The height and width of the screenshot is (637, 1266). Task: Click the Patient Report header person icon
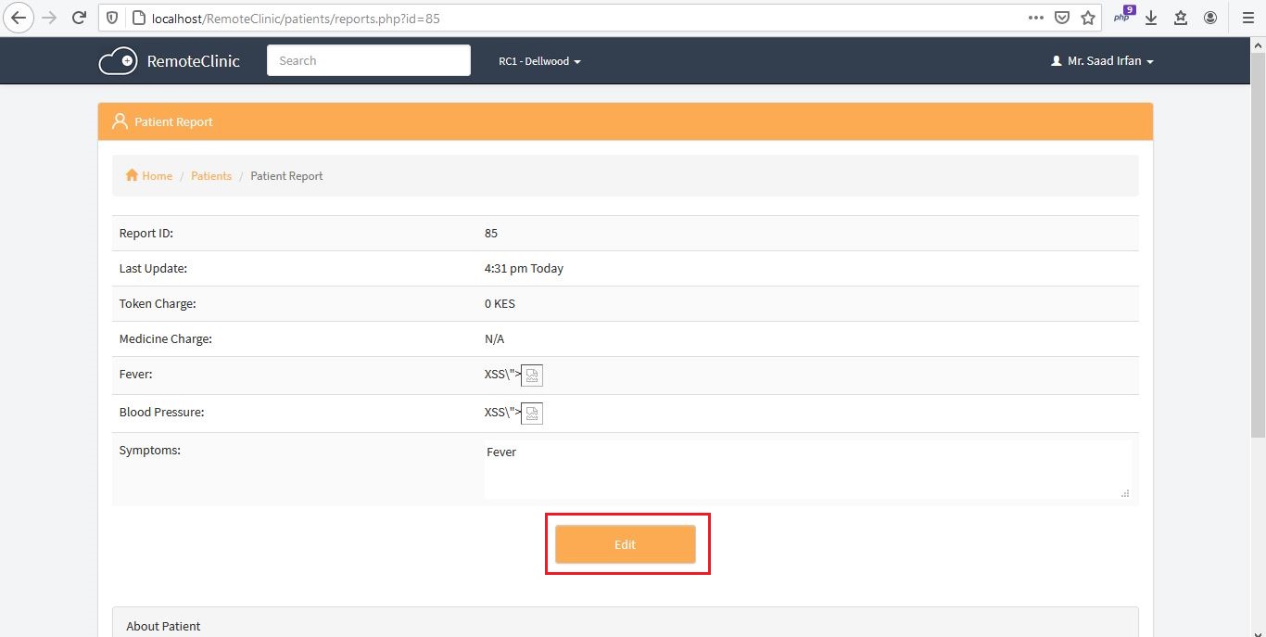[119, 121]
